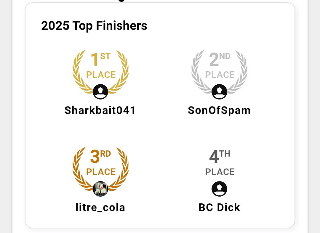Image resolution: width=320 pixels, height=233 pixels.
Task: Click the gold "PLACE" text under 1st
Action: (x=101, y=75)
